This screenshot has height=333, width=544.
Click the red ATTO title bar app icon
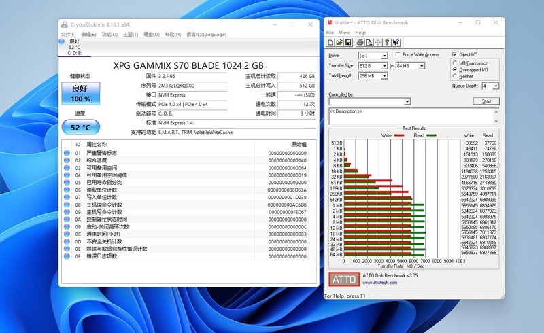(x=330, y=22)
